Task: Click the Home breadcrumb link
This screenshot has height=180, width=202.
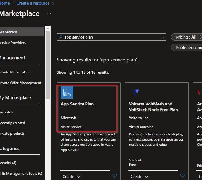Action: click(x=4, y=3)
